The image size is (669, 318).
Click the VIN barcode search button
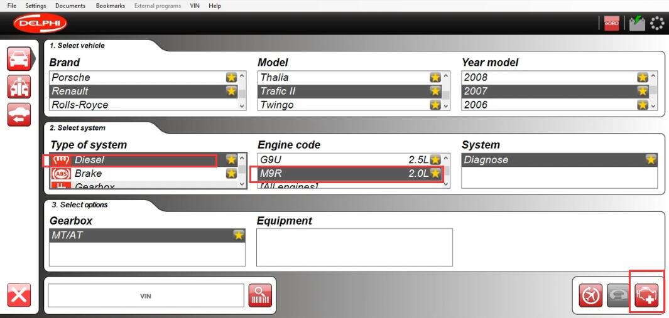coord(260,295)
